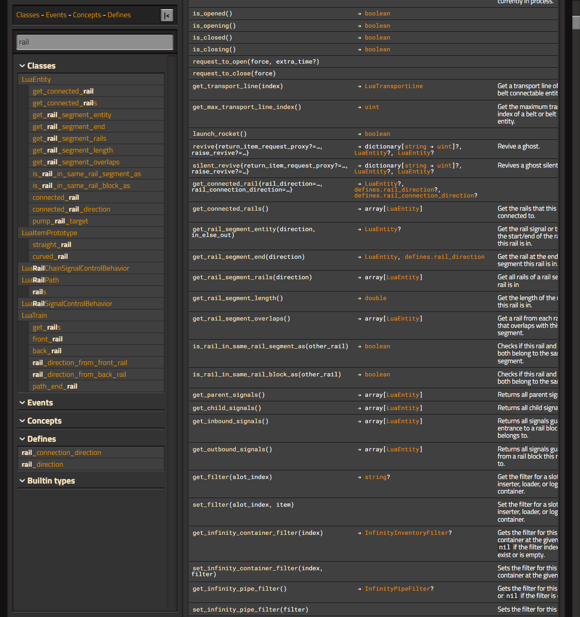The height and width of the screenshot is (617, 580).
Task: Click get_inbound_signals() method
Action: [231, 421]
